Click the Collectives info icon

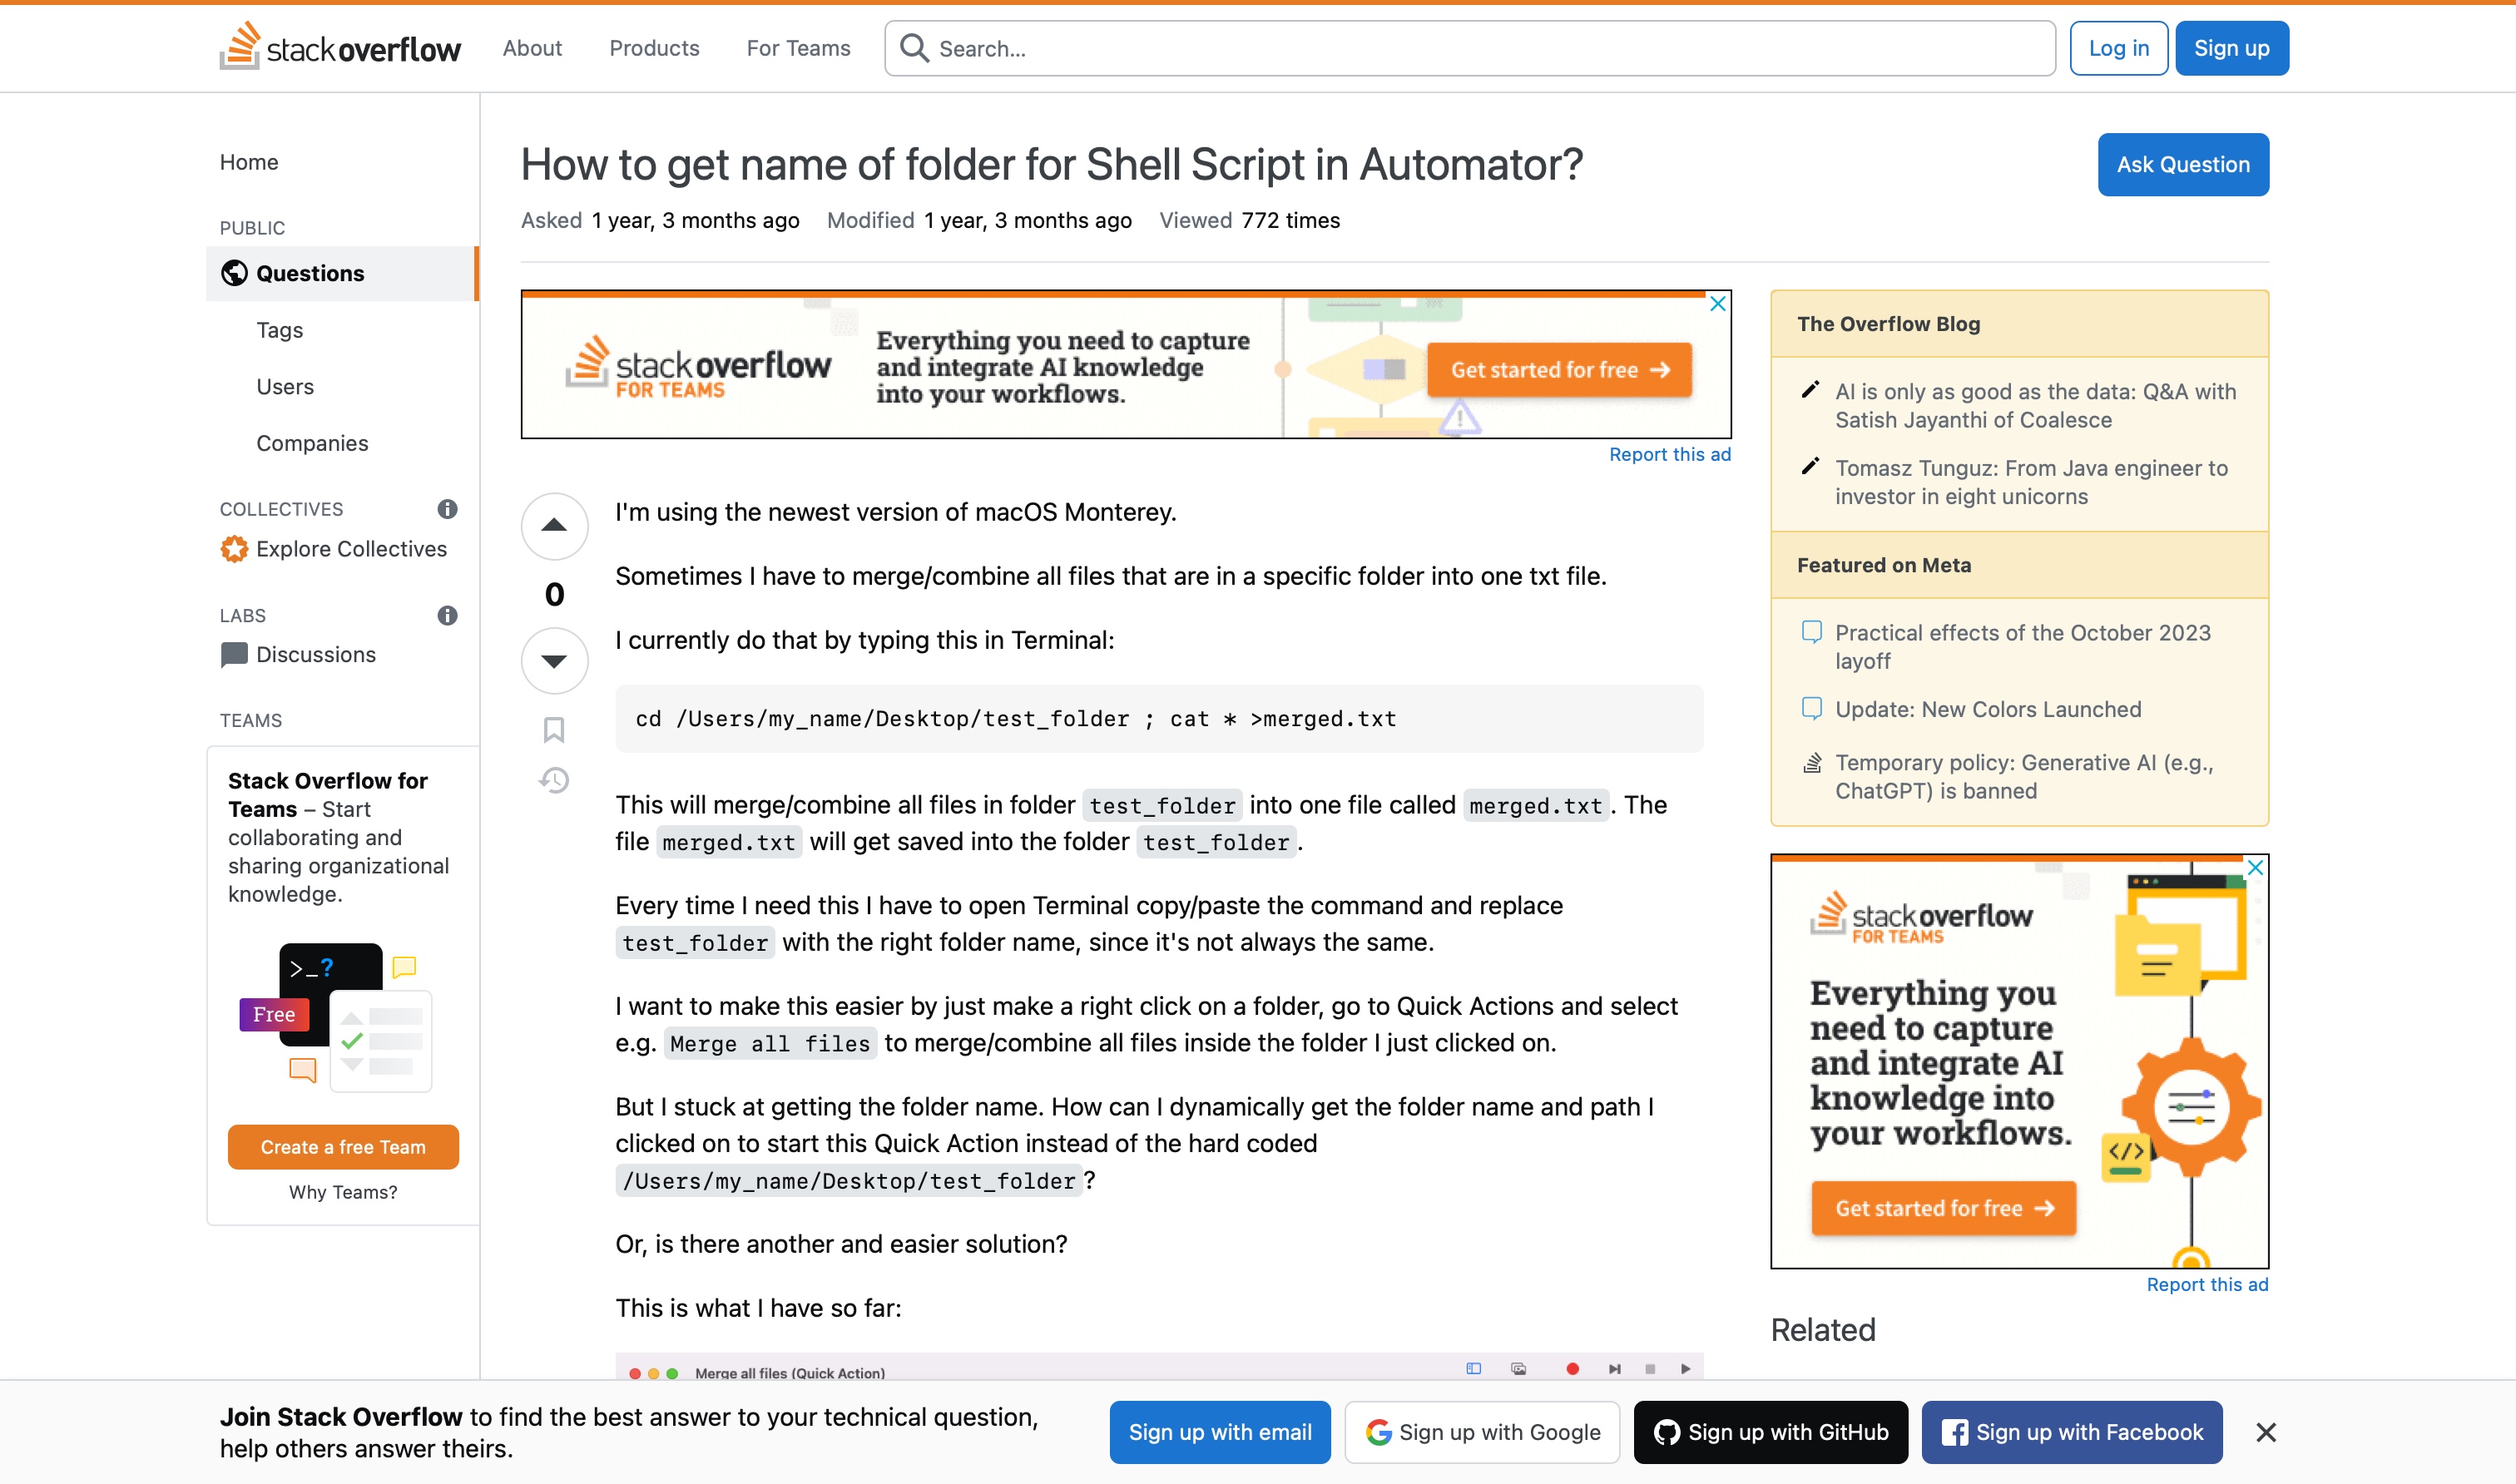[x=447, y=509]
